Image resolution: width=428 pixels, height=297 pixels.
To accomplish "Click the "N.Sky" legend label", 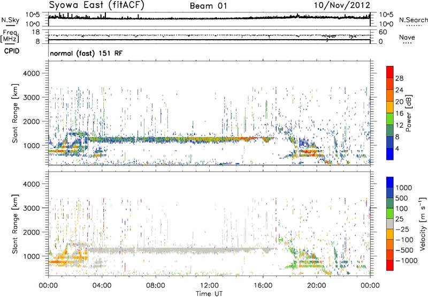I will point(10,20).
